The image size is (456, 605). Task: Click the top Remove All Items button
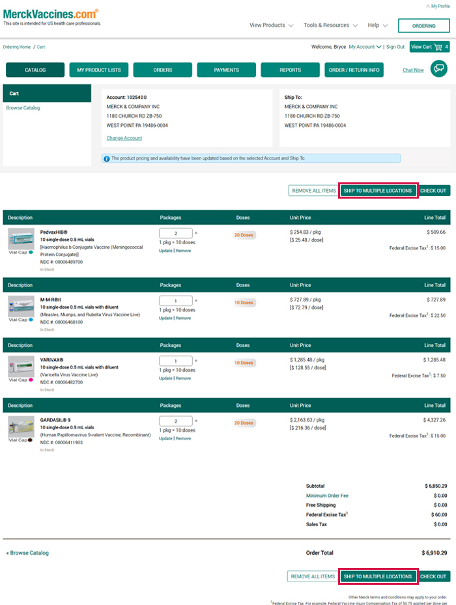pyautogui.click(x=313, y=191)
